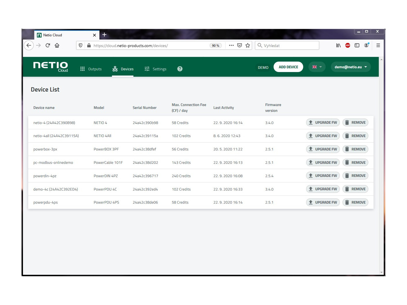Minimize the Firefox window
This screenshot has height=305, width=407.
coord(359,31)
